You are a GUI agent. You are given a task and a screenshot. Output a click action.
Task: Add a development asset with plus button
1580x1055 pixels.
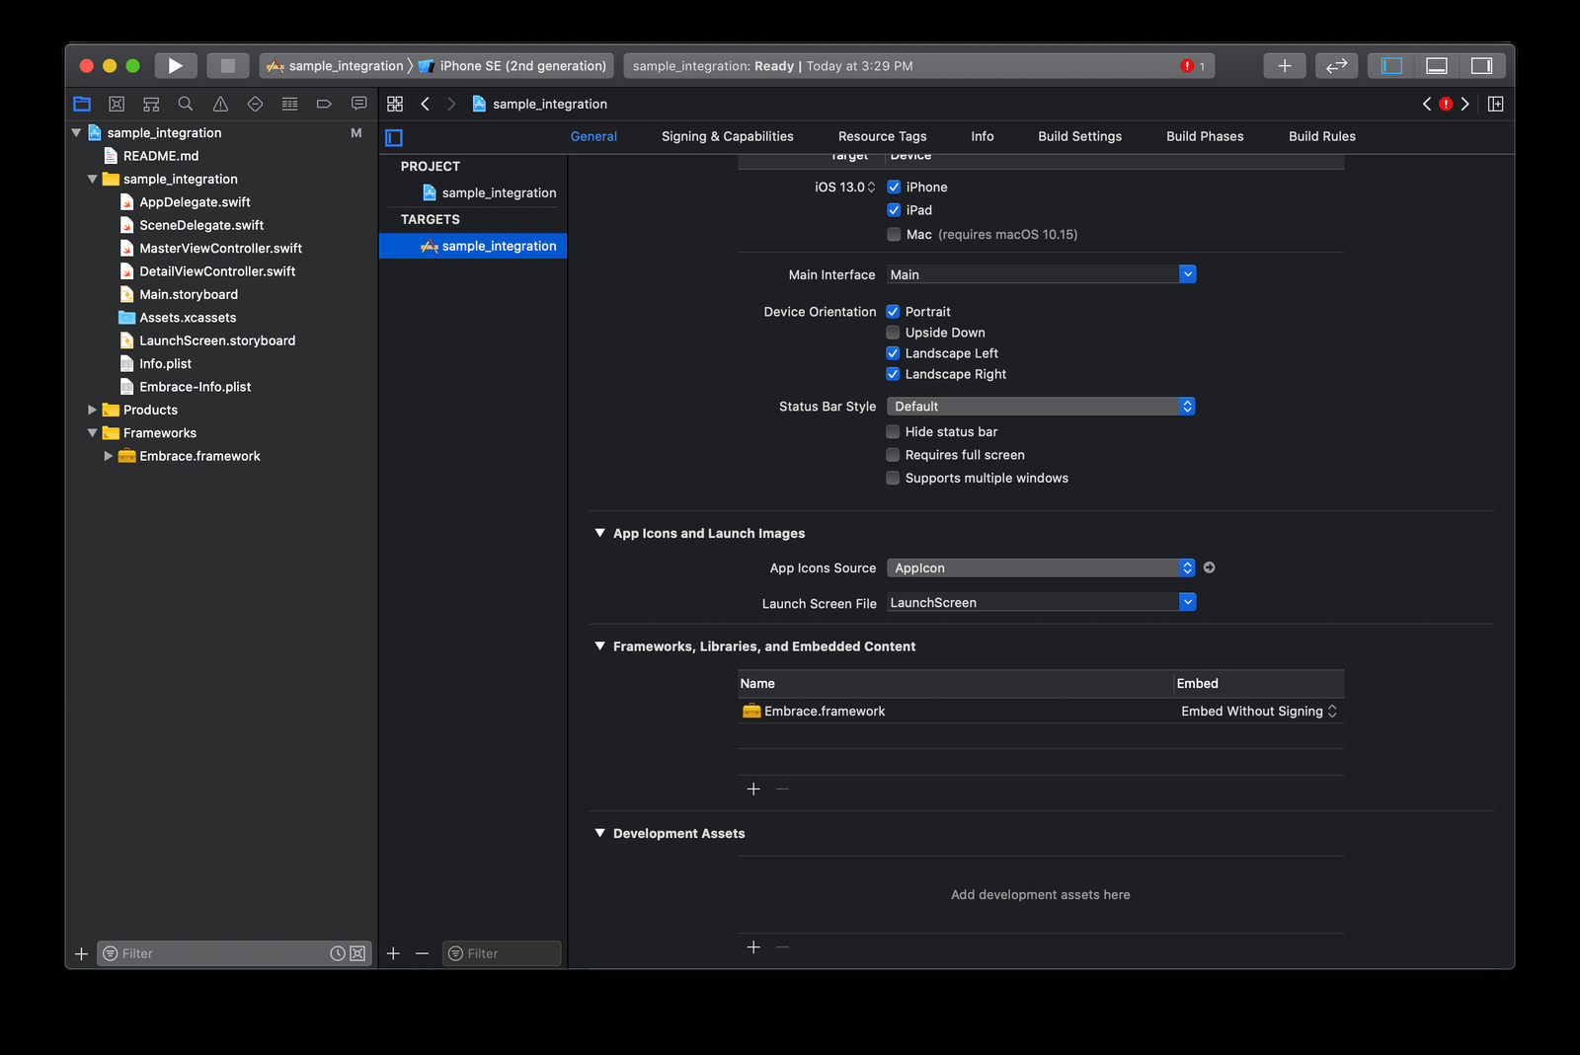pos(753,947)
